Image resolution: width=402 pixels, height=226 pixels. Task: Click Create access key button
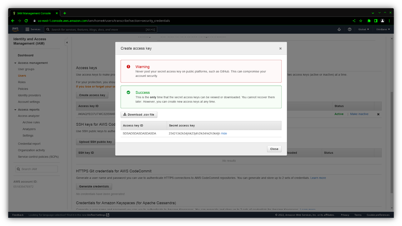pos(92,95)
